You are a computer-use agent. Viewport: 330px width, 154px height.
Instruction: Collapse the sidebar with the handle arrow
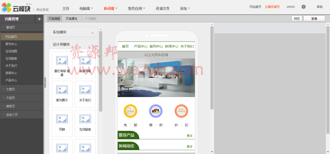(x=45, y=82)
